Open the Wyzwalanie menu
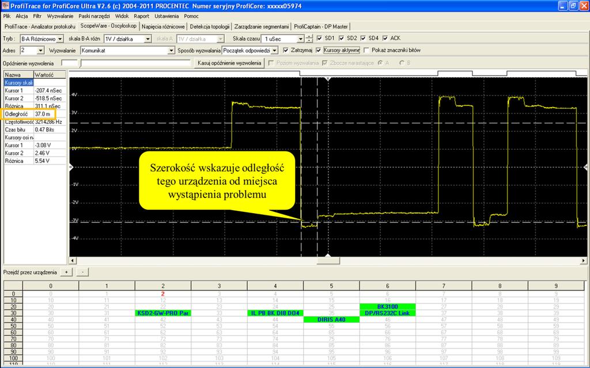 [x=60, y=16]
